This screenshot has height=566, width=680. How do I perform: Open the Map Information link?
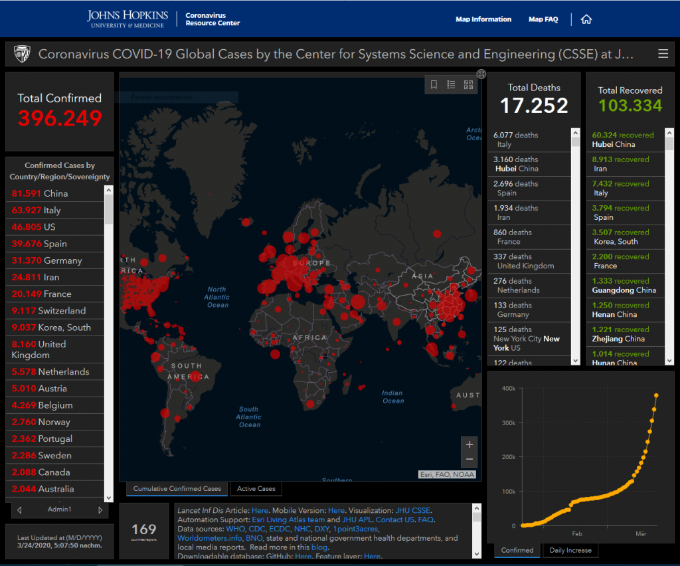(x=483, y=19)
